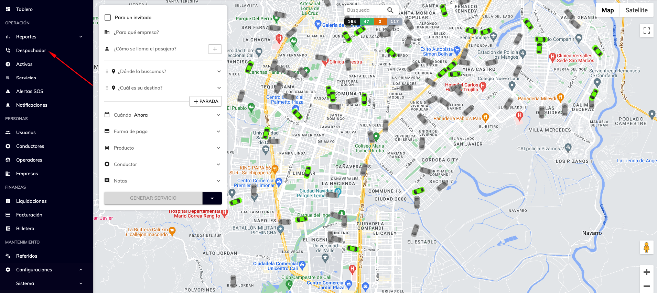Open the Tablero dashboard icon

tap(8, 9)
